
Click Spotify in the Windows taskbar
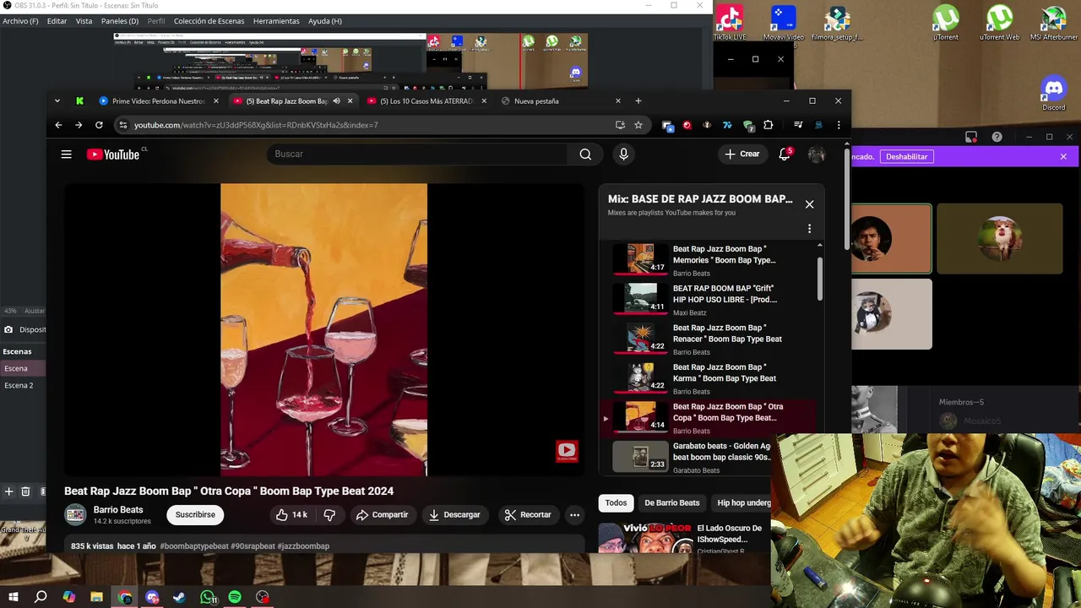coord(235,597)
